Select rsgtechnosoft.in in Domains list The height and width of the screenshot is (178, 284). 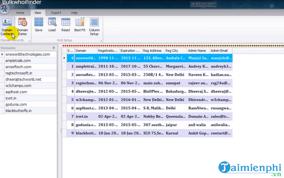30,73
